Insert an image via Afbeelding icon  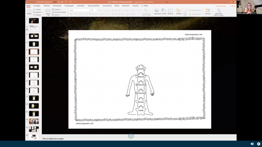click(x=157, y=11)
